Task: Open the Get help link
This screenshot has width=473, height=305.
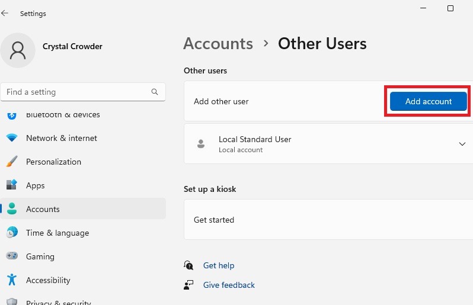Action: pos(219,265)
